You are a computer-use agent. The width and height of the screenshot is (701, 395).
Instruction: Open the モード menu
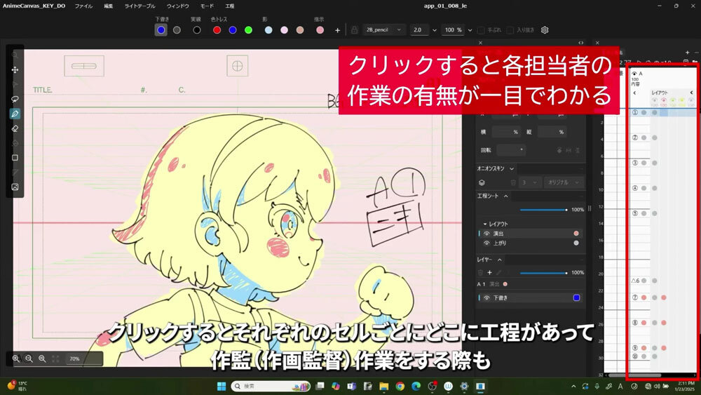tap(207, 6)
